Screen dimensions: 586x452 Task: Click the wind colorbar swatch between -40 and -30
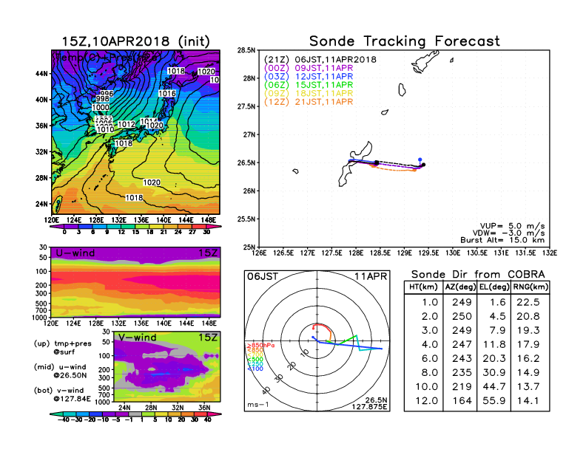pyautogui.click(x=70, y=414)
